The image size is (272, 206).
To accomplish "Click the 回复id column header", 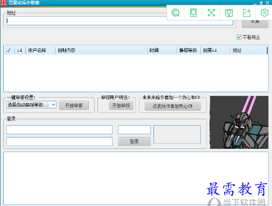I will [x=215, y=50].
